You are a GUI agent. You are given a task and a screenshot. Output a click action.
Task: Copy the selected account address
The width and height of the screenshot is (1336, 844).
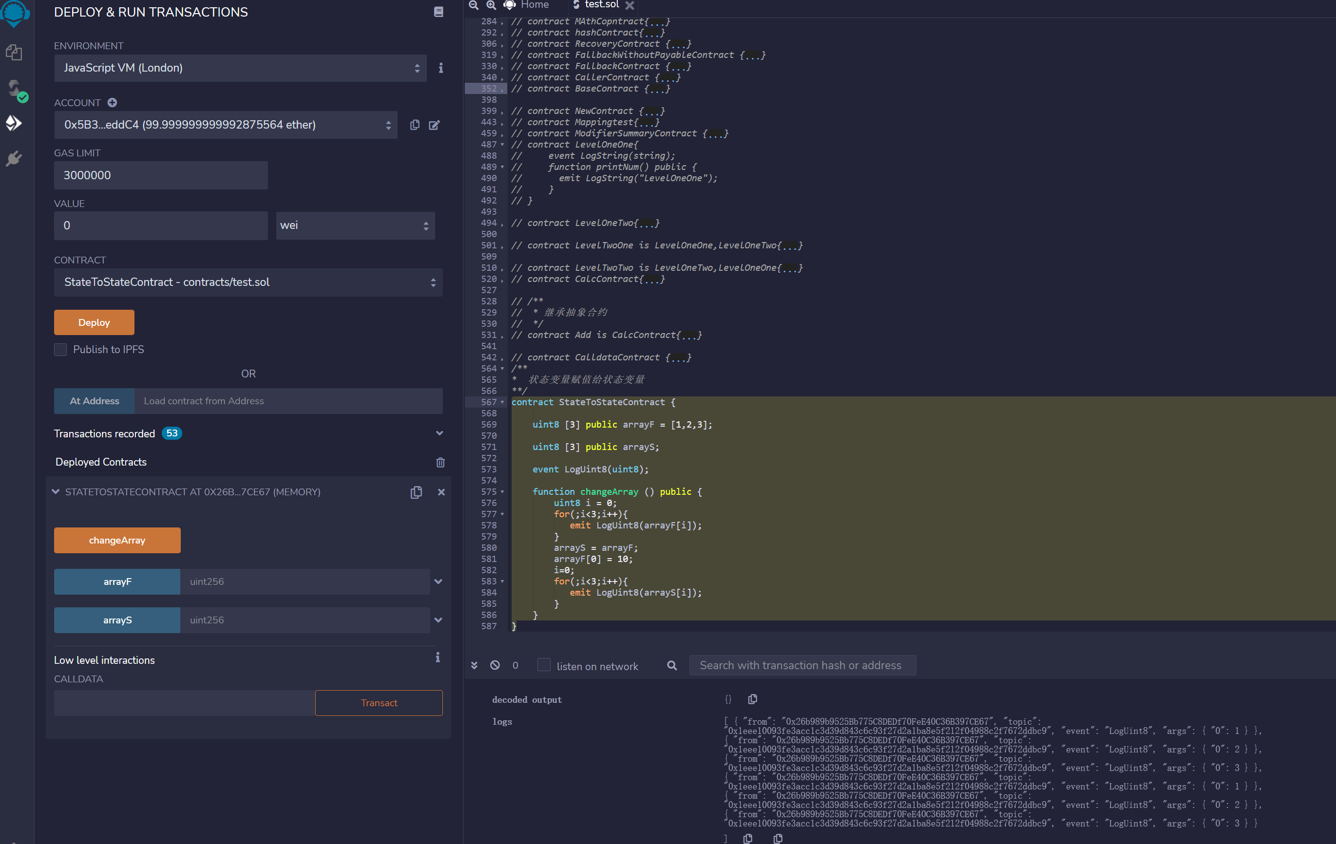tap(415, 125)
